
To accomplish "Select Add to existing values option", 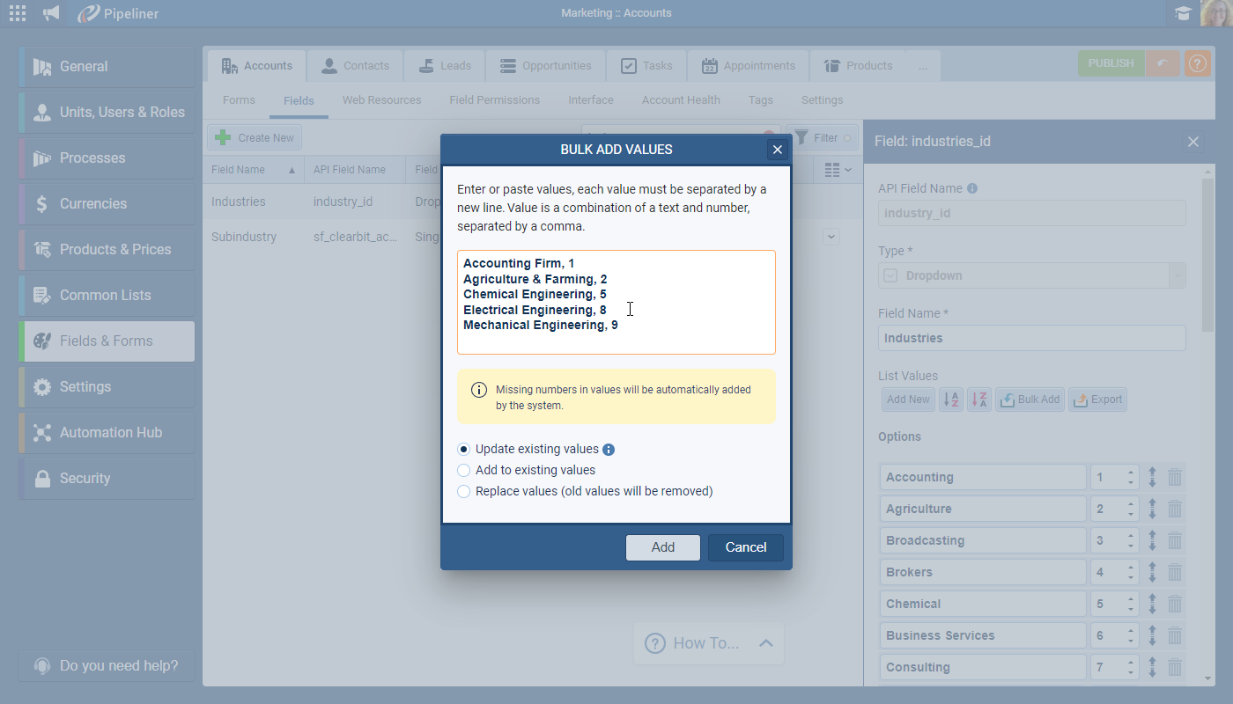I will pyautogui.click(x=464, y=471).
